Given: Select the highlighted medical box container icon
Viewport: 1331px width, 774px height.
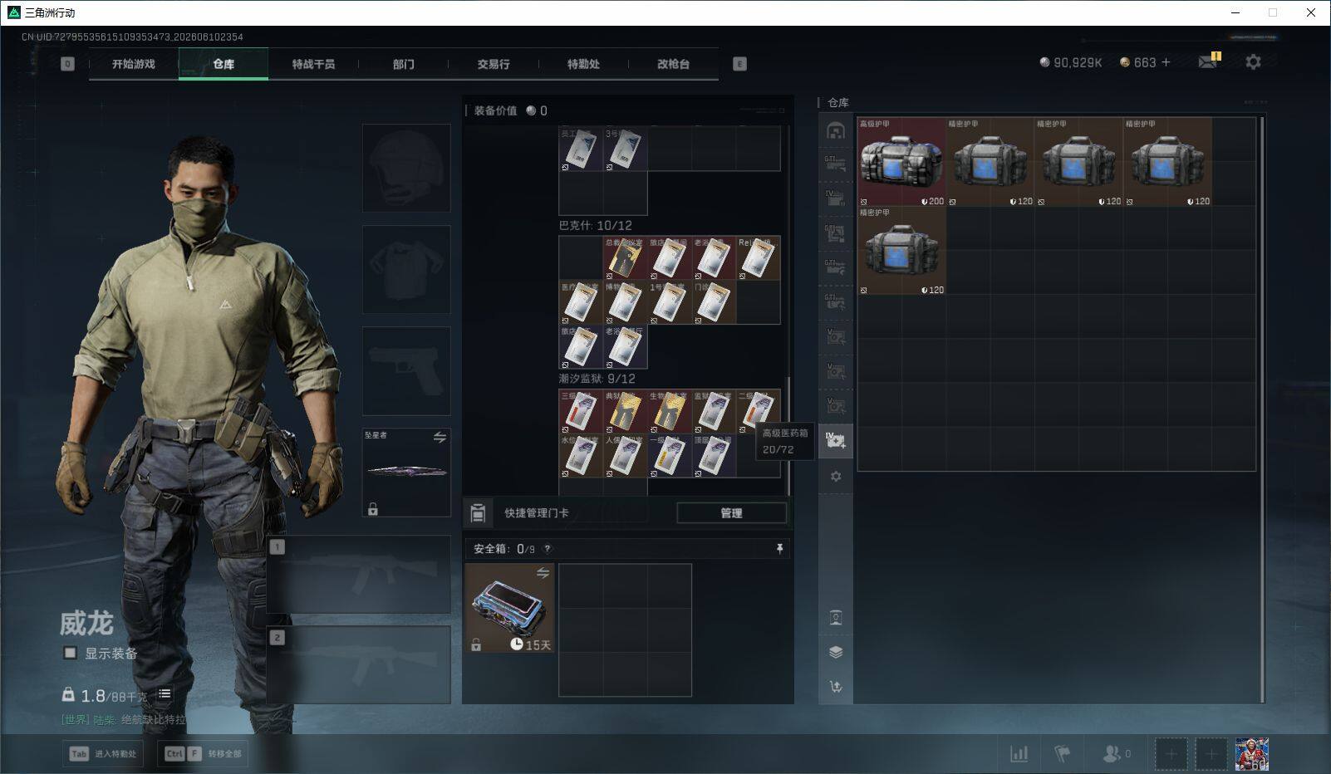Looking at the screenshot, I should 836,440.
